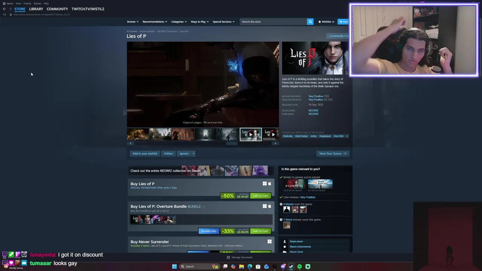482x271 pixels.
Task: Click the All Games breadcrumb
Action: [x=132, y=31]
